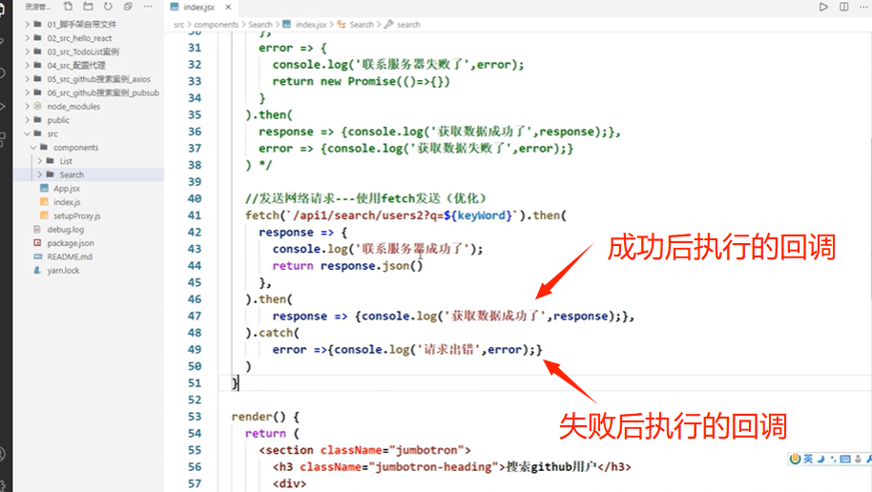Click line number 41 in the gutter
872x492 pixels.
[195, 215]
